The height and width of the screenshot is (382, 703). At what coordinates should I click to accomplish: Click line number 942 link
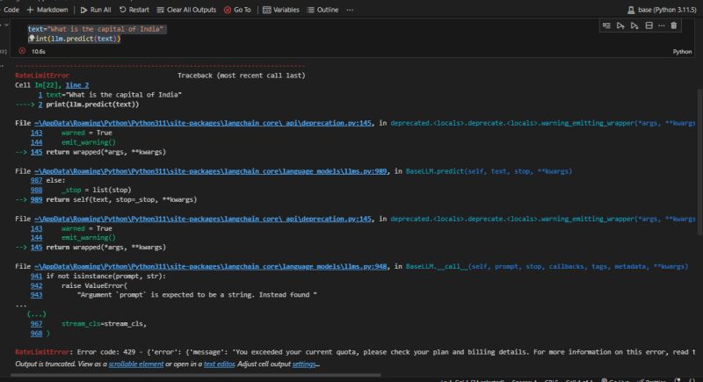[36, 285]
